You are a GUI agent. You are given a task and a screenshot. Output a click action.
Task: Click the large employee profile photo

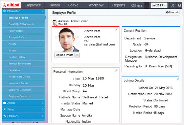tap(67, 40)
